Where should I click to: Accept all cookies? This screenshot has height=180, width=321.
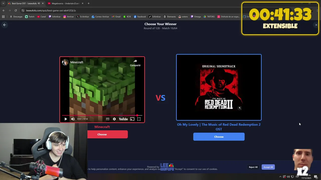[x=268, y=167]
